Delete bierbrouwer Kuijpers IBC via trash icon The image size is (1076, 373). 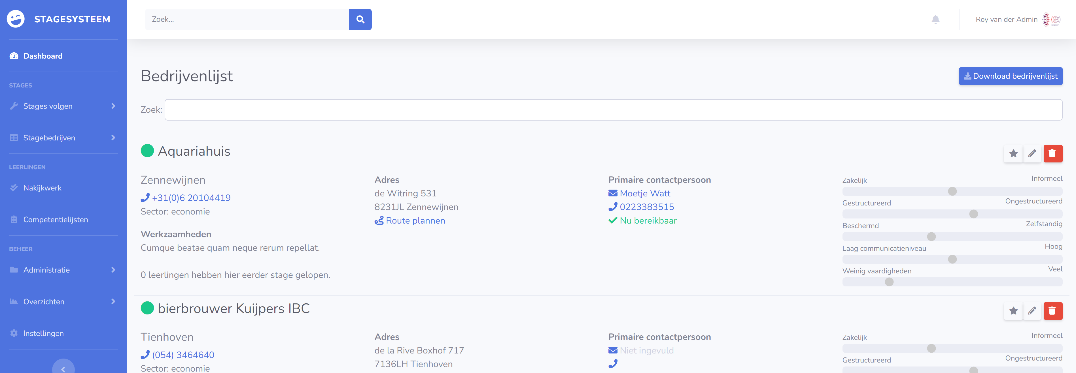coord(1052,311)
